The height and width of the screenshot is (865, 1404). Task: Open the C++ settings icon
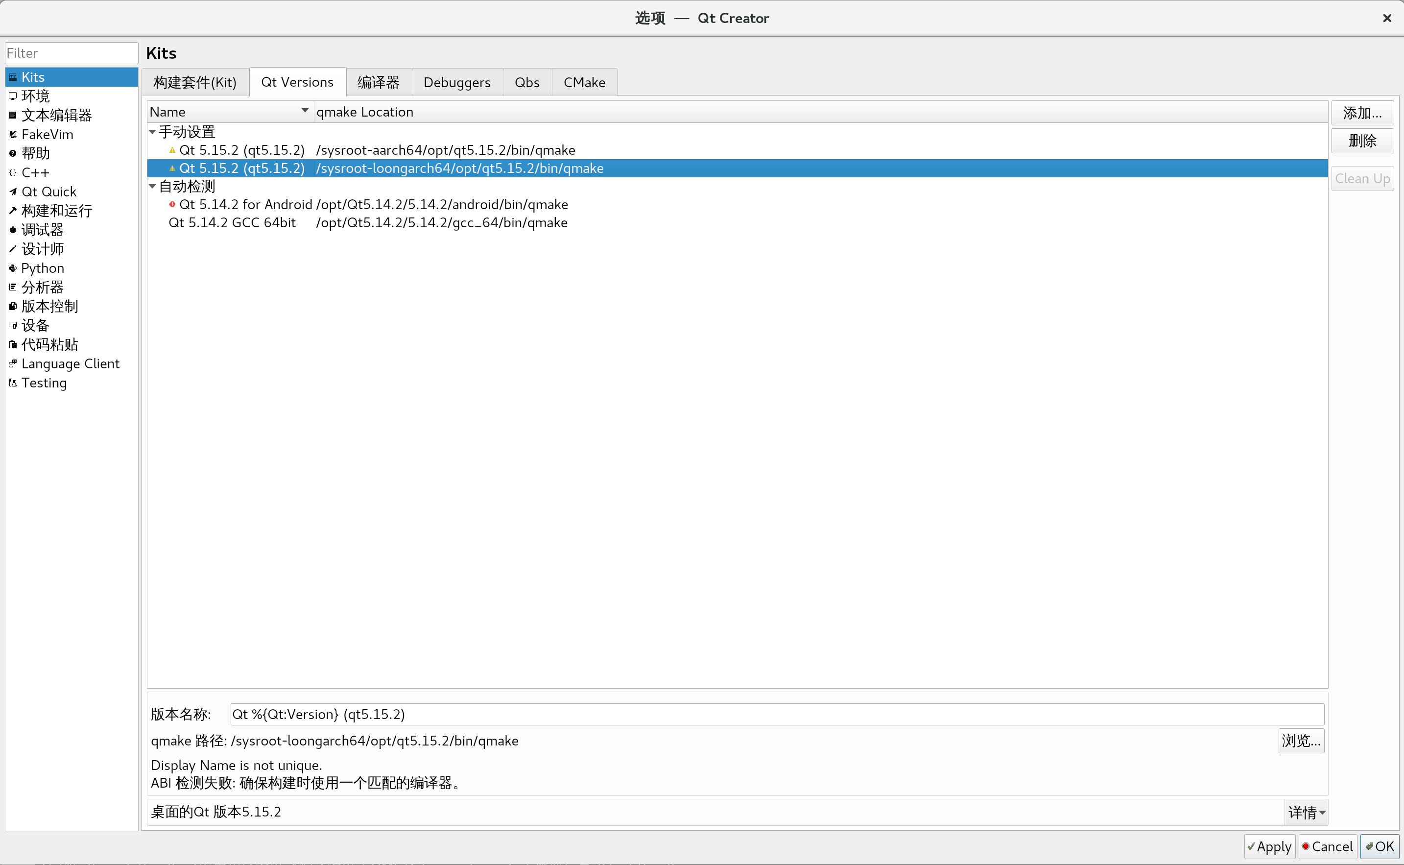[x=12, y=172]
